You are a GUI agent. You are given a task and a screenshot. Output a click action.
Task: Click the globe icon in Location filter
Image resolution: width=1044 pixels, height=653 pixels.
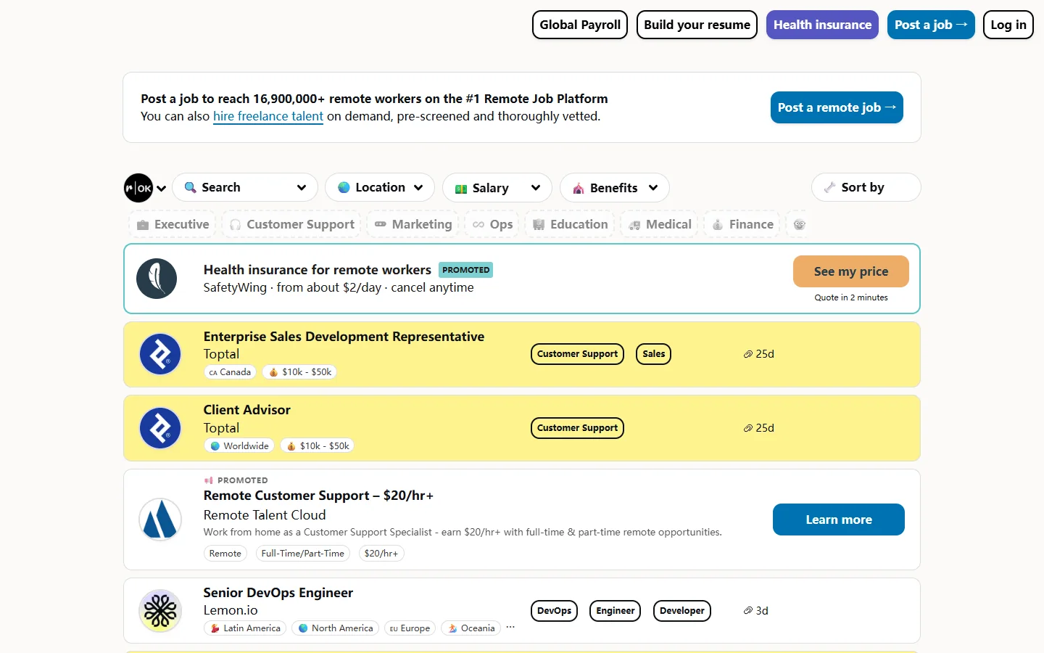coord(344,187)
